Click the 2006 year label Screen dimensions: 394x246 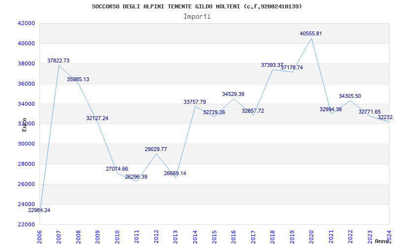pos(39,237)
